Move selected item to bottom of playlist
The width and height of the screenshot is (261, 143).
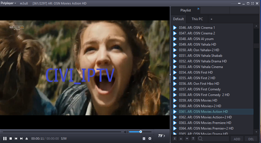[x=193, y=139]
